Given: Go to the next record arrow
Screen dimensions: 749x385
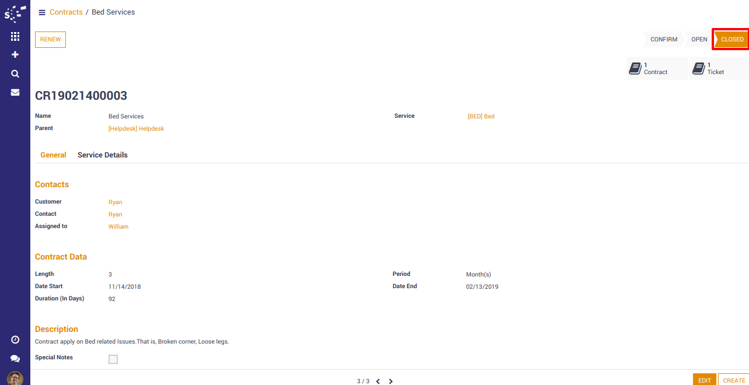Looking at the screenshot, I should pos(391,381).
